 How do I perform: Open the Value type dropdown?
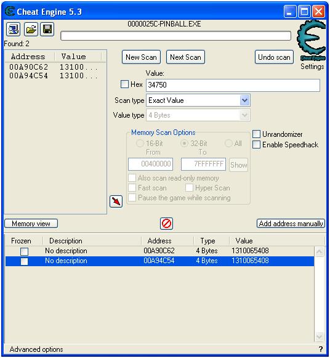click(244, 115)
